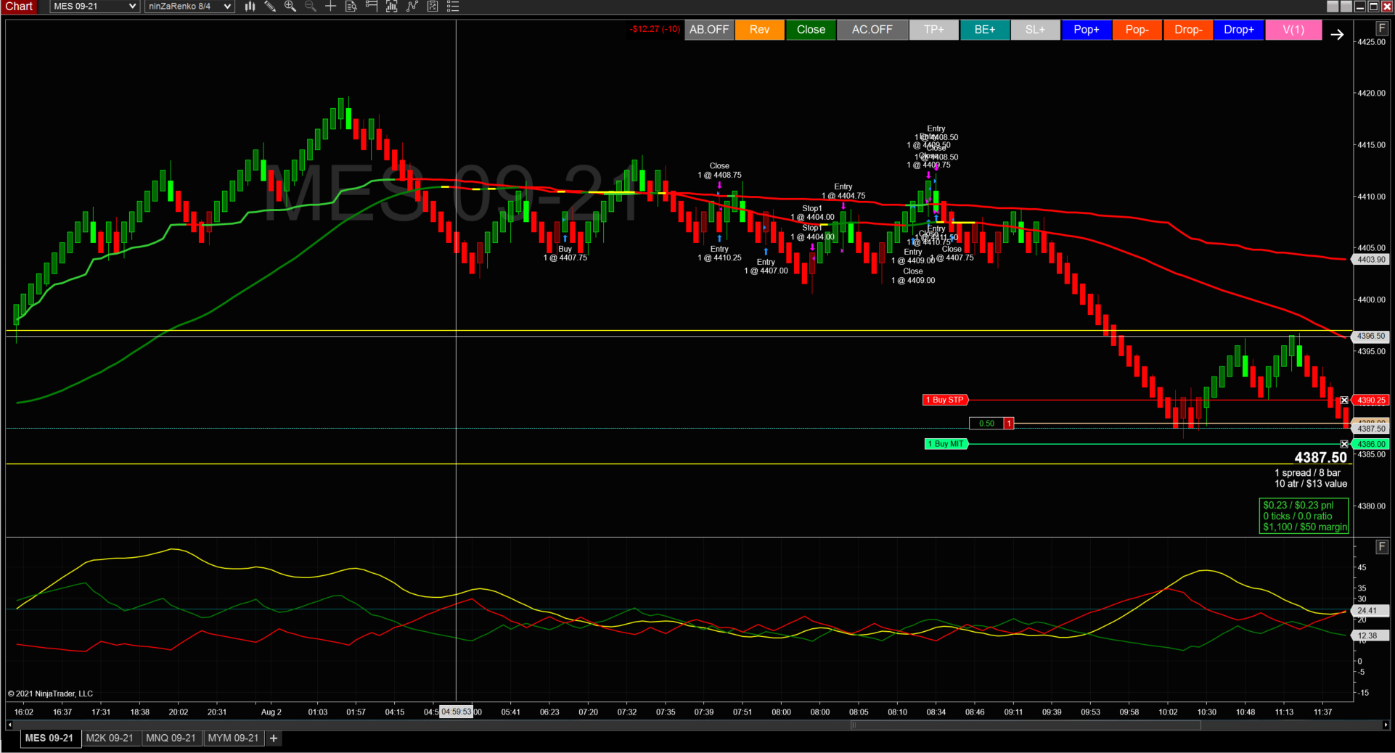The width and height of the screenshot is (1395, 753).
Task: Click the 4386.00 MIT price marker
Action: pos(1370,444)
